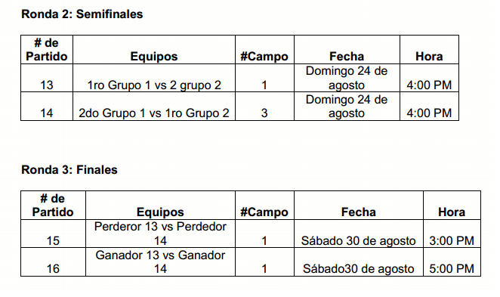Image resolution: width=500 pixels, height=297 pixels.
Task: Click '1ro Grupo 1 vs 2 grupo 2' cell
Action: [154, 78]
